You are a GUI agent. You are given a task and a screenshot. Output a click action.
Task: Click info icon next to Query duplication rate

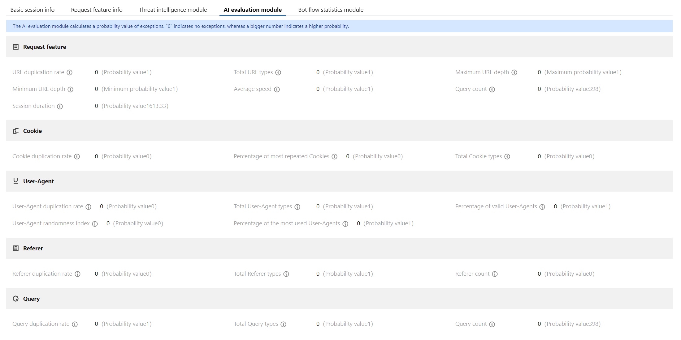[75, 324]
